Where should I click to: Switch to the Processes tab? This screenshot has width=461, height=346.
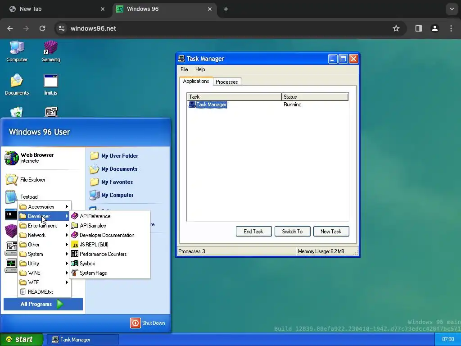click(x=227, y=82)
